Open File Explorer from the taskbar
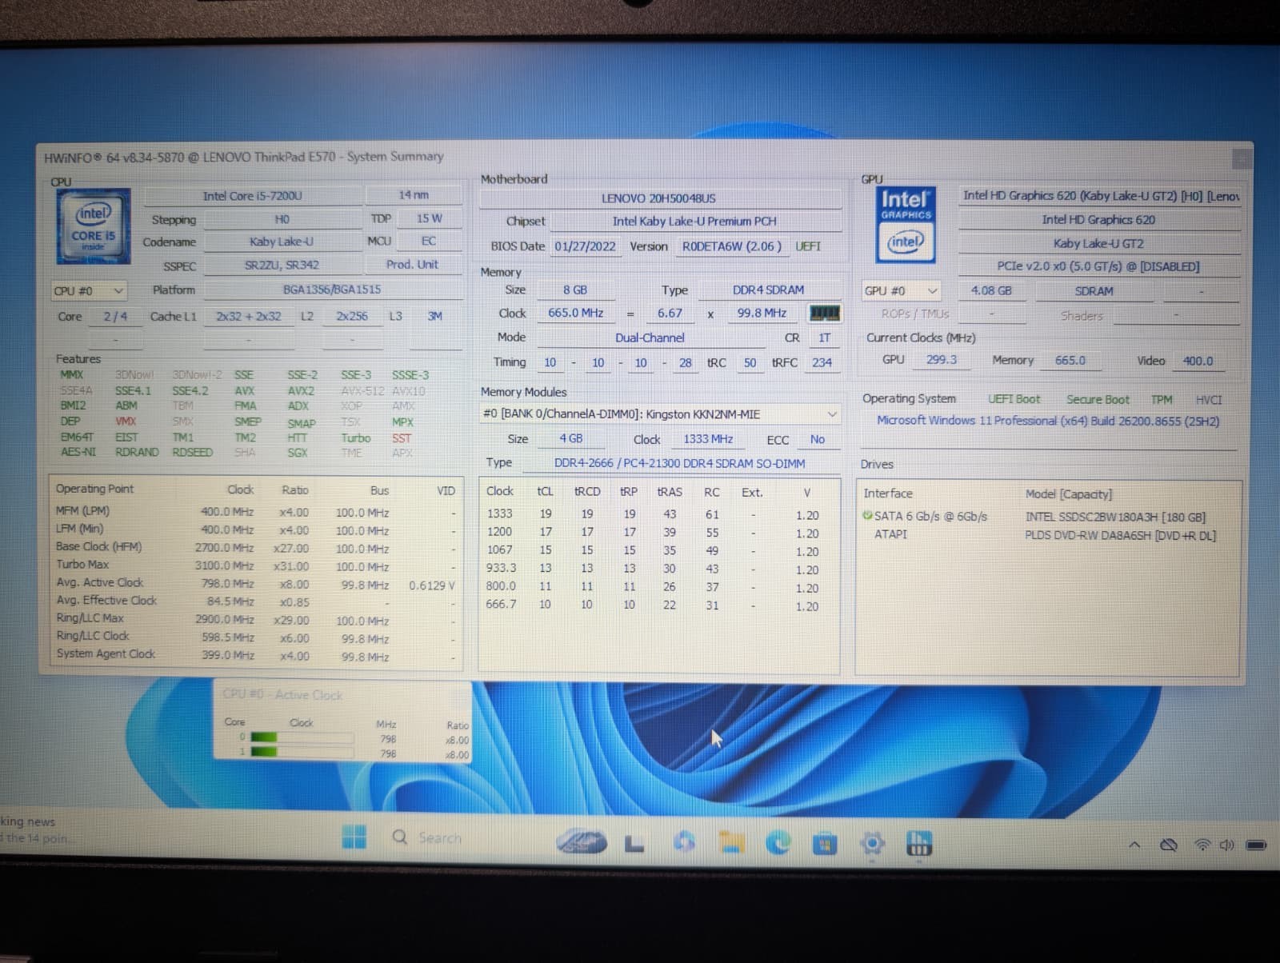This screenshot has width=1280, height=963. coord(731,843)
